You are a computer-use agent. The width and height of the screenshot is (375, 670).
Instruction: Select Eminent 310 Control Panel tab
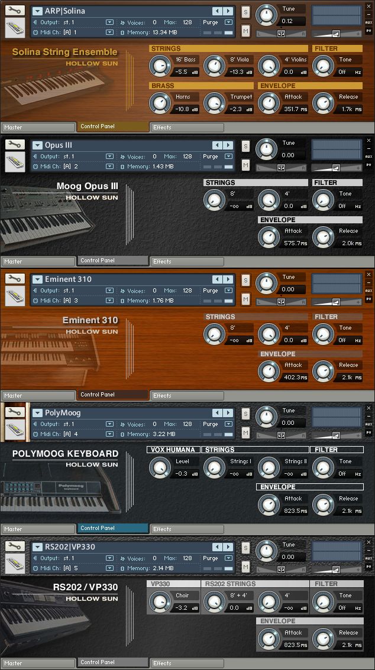113,395
